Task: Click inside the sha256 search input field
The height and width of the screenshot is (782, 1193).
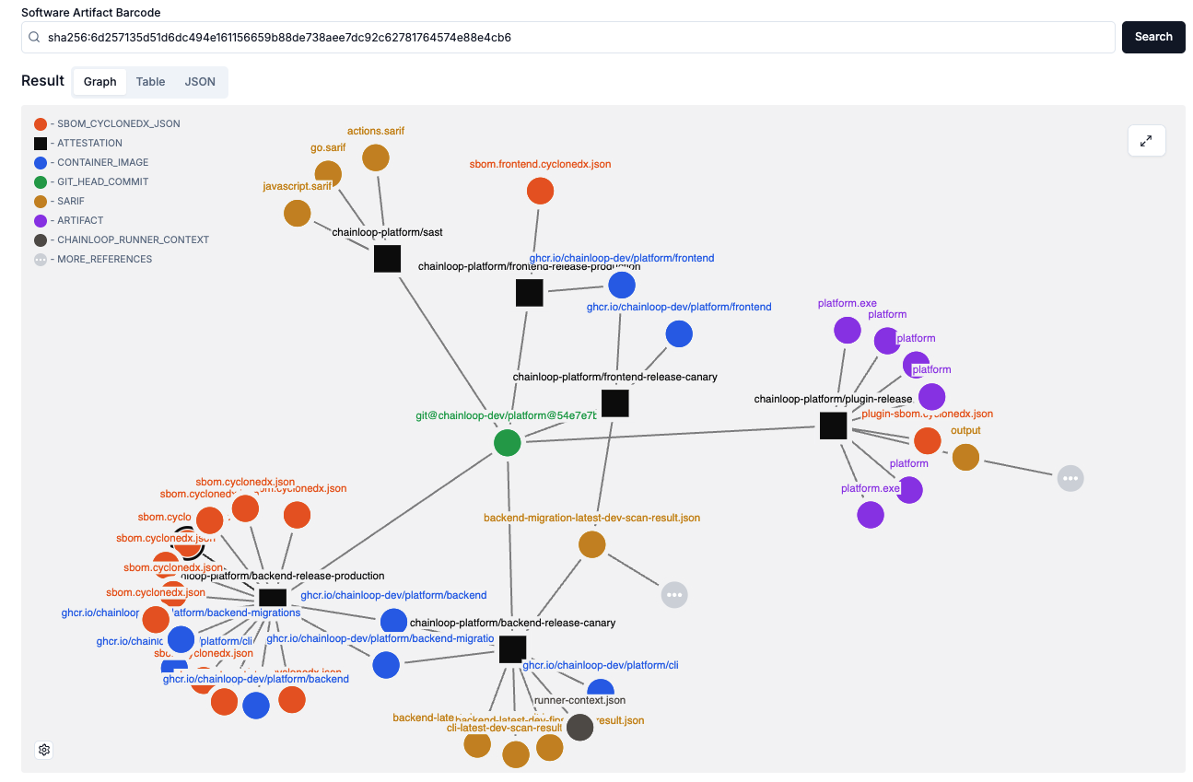Action: coord(368,37)
